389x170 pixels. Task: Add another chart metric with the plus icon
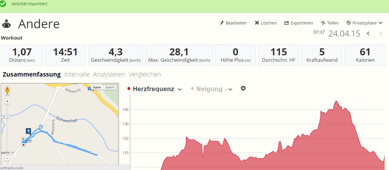pos(243,88)
